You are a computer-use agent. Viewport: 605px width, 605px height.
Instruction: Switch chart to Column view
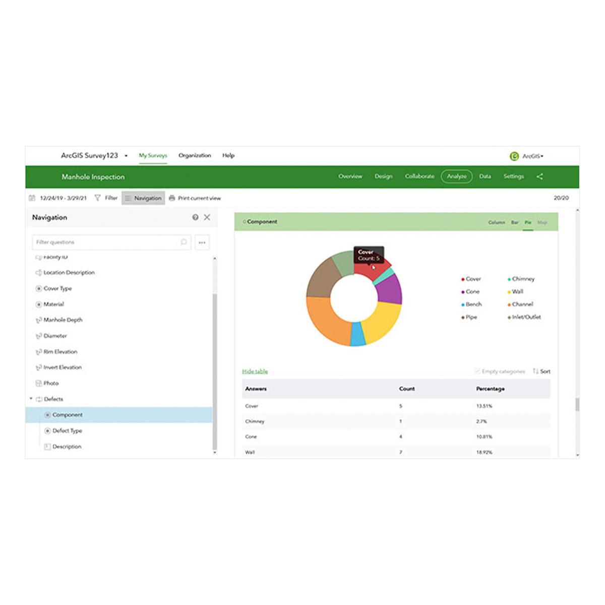496,222
